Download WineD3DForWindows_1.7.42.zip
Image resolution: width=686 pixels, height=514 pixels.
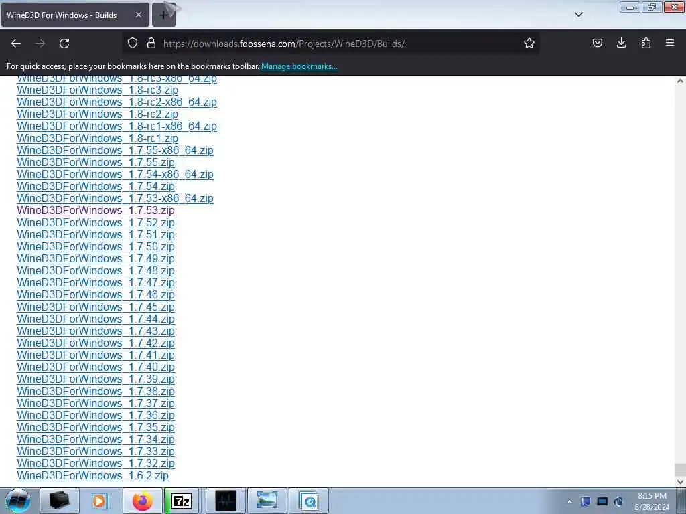tap(96, 343)
